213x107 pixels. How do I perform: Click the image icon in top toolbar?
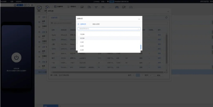pyautogui.click(x=82, y=7)
